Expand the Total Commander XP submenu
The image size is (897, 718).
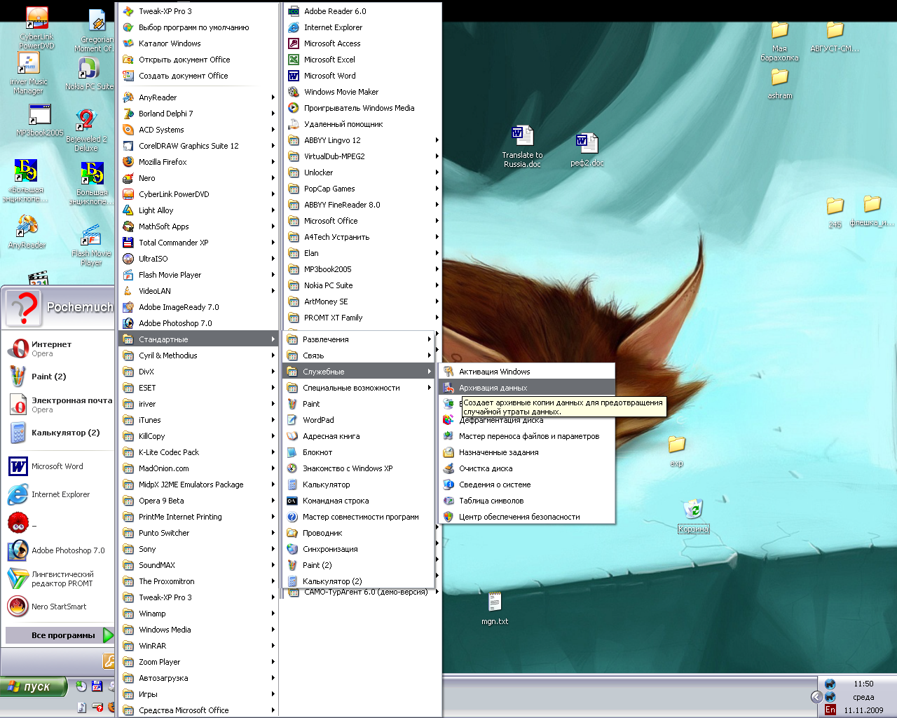(x=198, y=243)
